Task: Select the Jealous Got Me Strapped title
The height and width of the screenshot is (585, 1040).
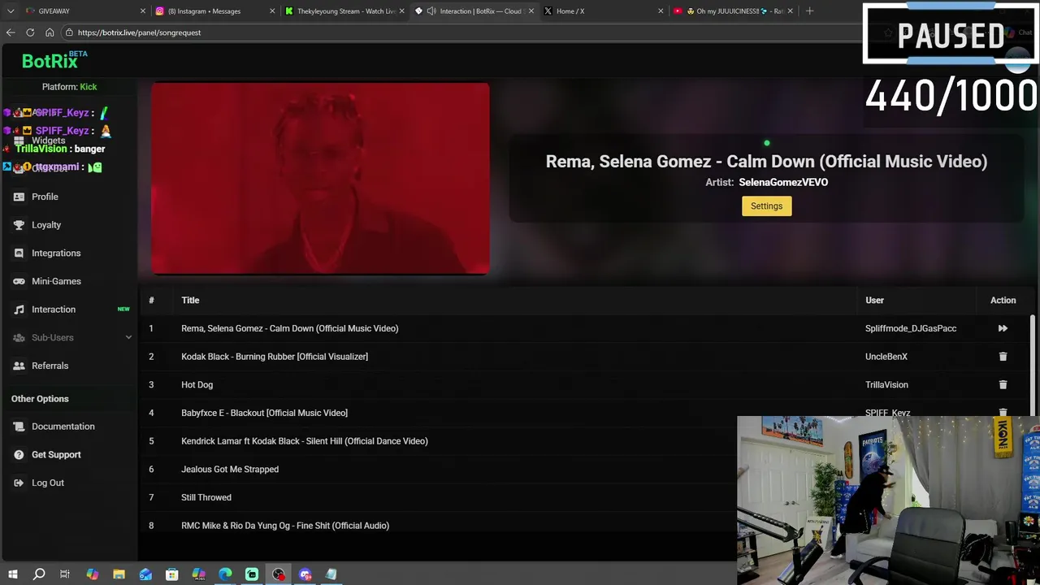Action: (x=230, y=470)
